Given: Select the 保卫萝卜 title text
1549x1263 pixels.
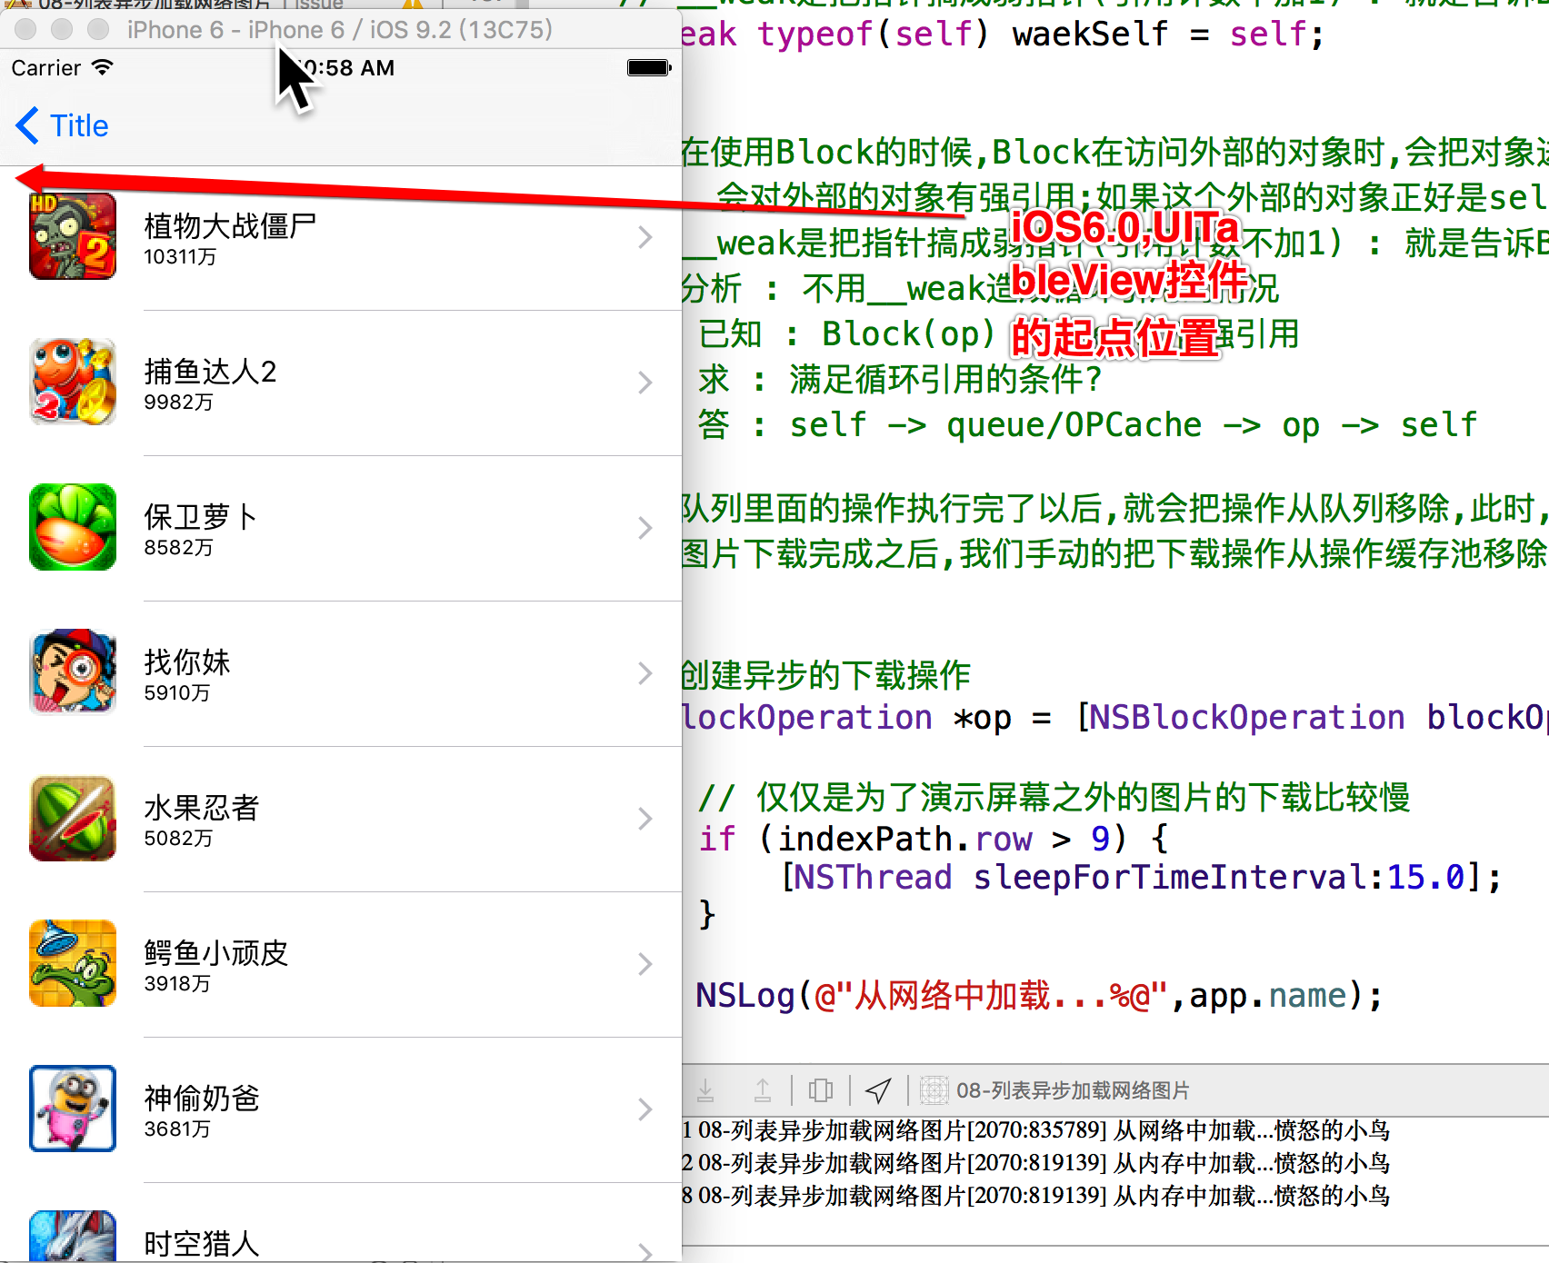Looking at the screenshot, I should tap(201, 516).
